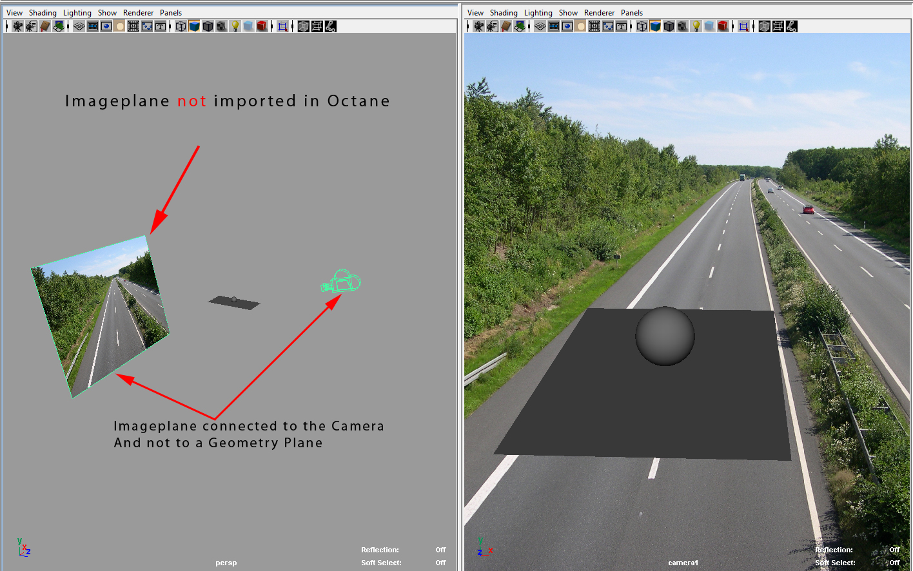Switch persp panel to Wireframe display
This screenshot has width=913, height=571.
181,26
